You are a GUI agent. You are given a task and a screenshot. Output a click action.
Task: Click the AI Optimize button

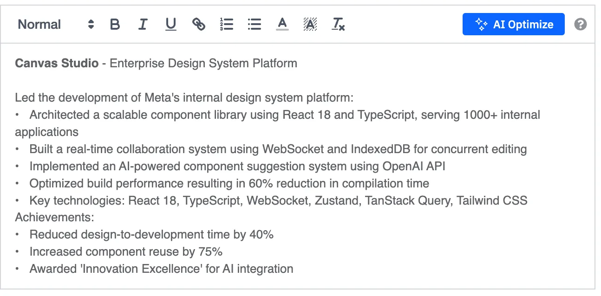513,24
